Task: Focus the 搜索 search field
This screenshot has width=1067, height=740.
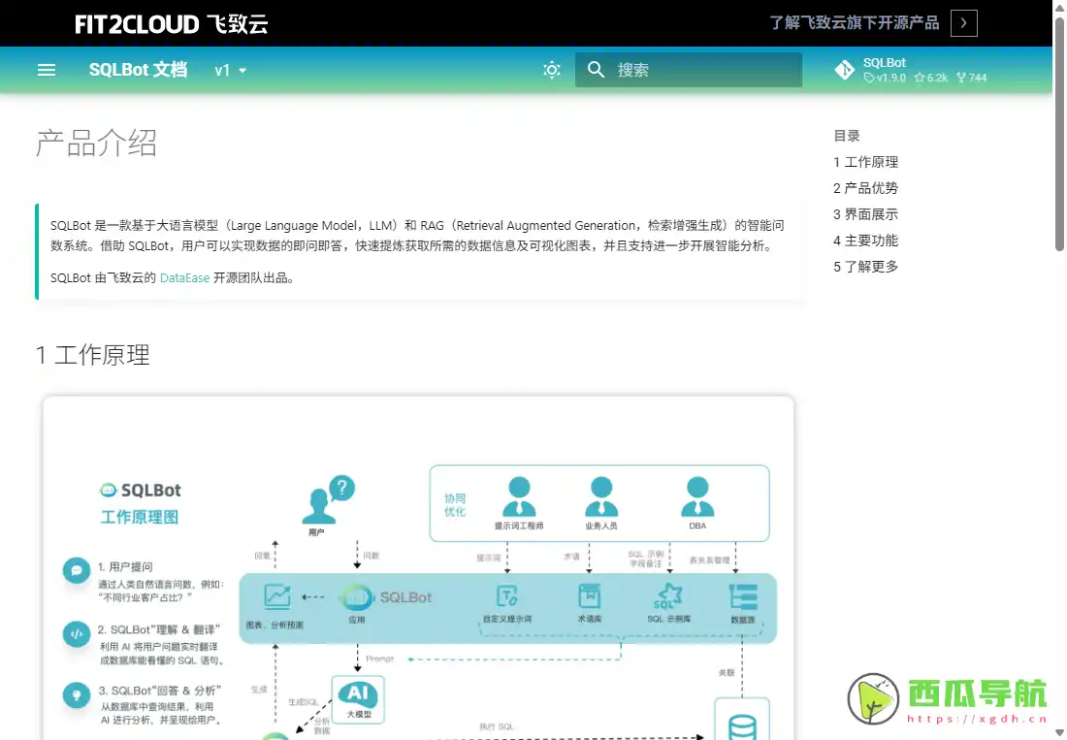Action: coord(688,70)
